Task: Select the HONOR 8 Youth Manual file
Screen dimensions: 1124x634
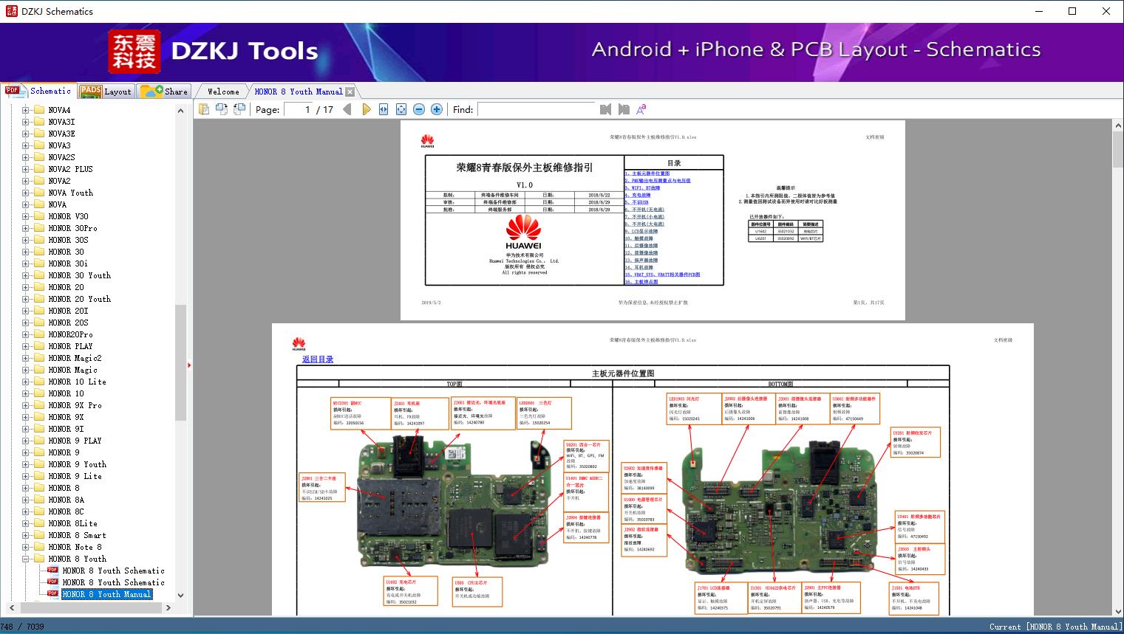Action: coord(106,594)
